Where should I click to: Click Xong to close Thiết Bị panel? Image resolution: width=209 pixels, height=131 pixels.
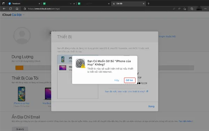click(x=151, y=106)
